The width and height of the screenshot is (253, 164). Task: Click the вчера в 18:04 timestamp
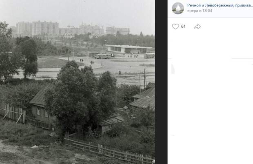pyautogui.click(x=200, y=11)
